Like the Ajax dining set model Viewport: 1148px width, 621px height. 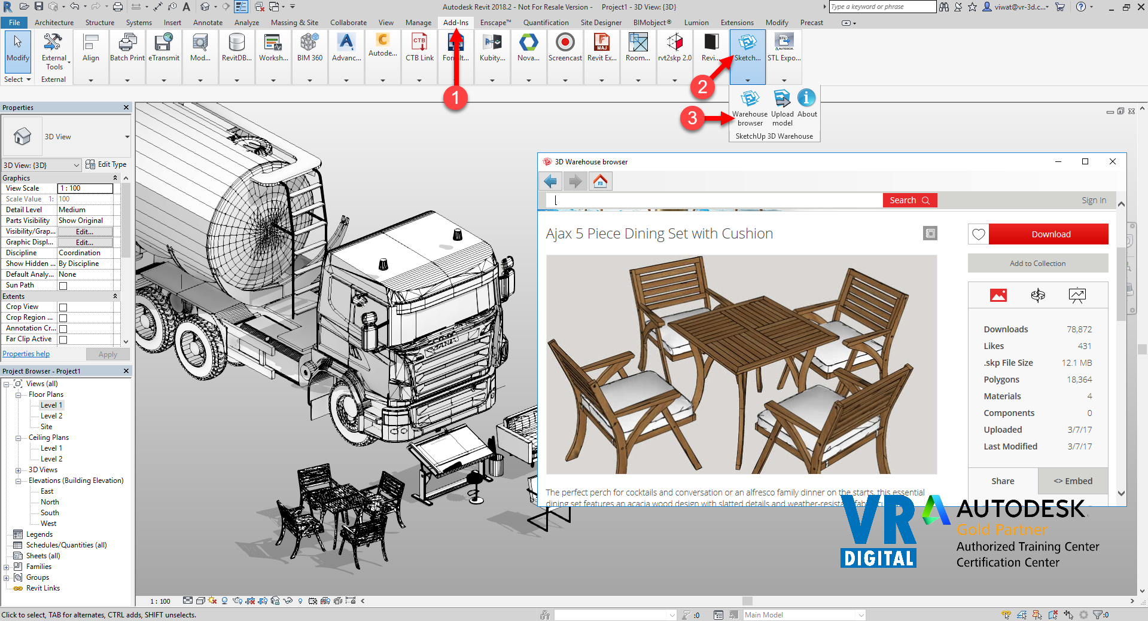978,234
